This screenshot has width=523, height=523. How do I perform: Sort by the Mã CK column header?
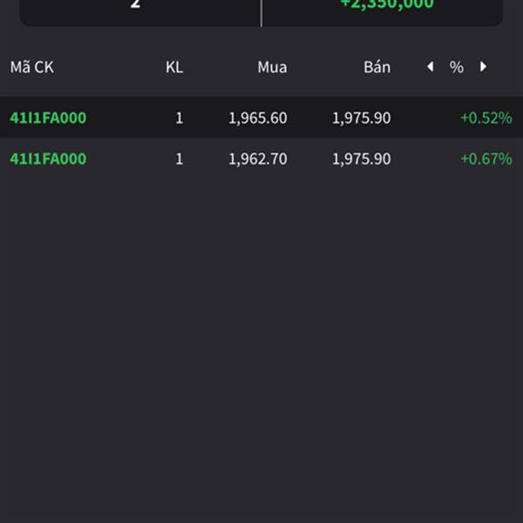click(32, 67)
